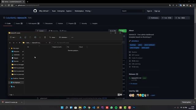Switch to the Issues tab
The image size is (196, 110).
pos(18,24)
